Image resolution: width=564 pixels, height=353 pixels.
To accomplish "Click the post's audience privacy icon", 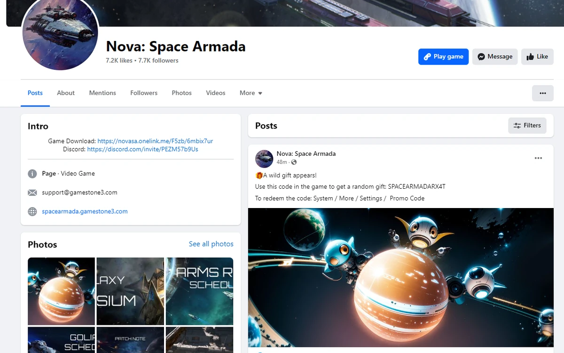I will 294,162.
